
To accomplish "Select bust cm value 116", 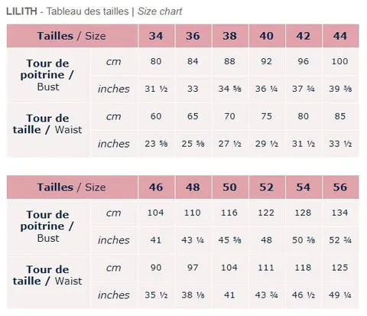I will click(229, 213).
